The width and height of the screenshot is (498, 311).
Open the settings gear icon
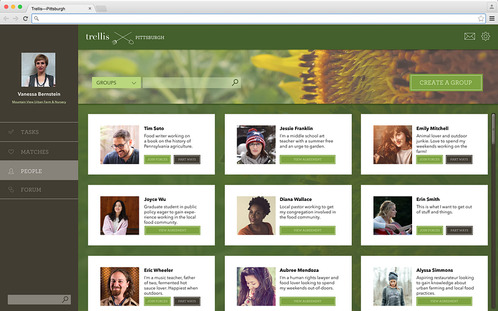pos(486,37)
